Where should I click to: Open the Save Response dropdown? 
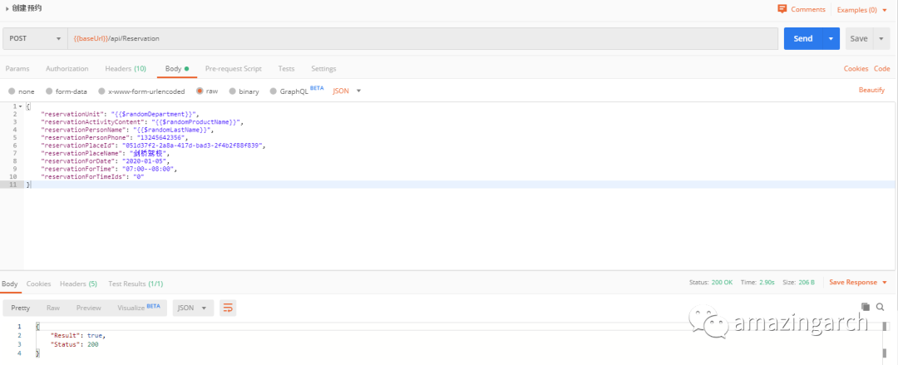857,282
